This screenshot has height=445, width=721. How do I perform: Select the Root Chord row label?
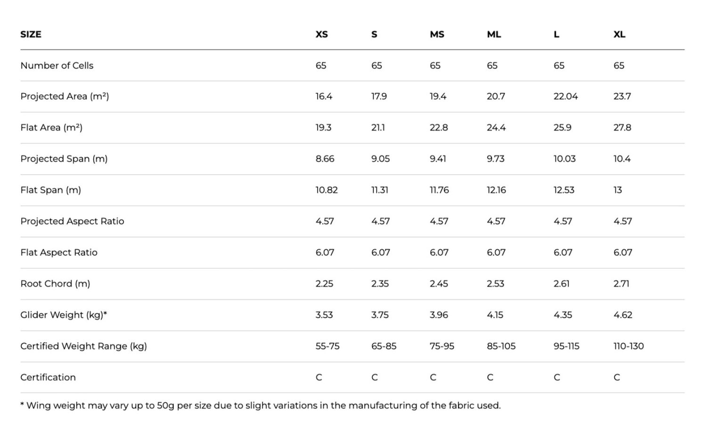(x=55, y=284)
